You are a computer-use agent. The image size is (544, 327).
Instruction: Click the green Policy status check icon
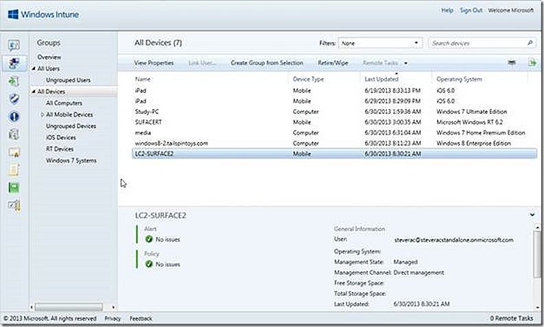point(149,264)
